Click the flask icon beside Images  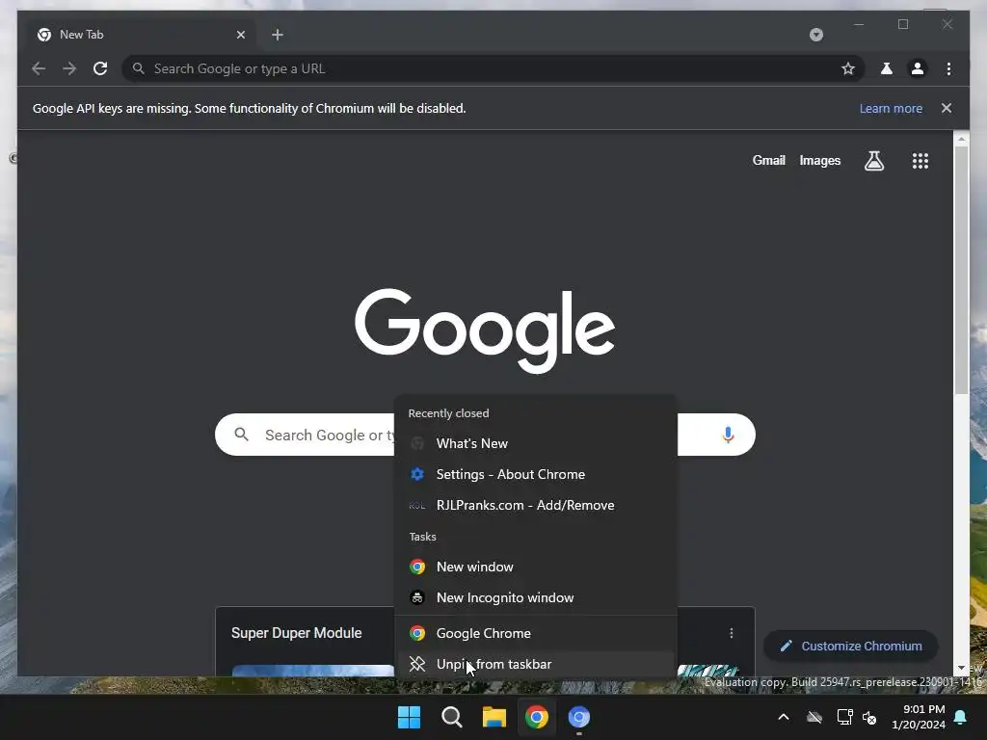click(873, 161)
